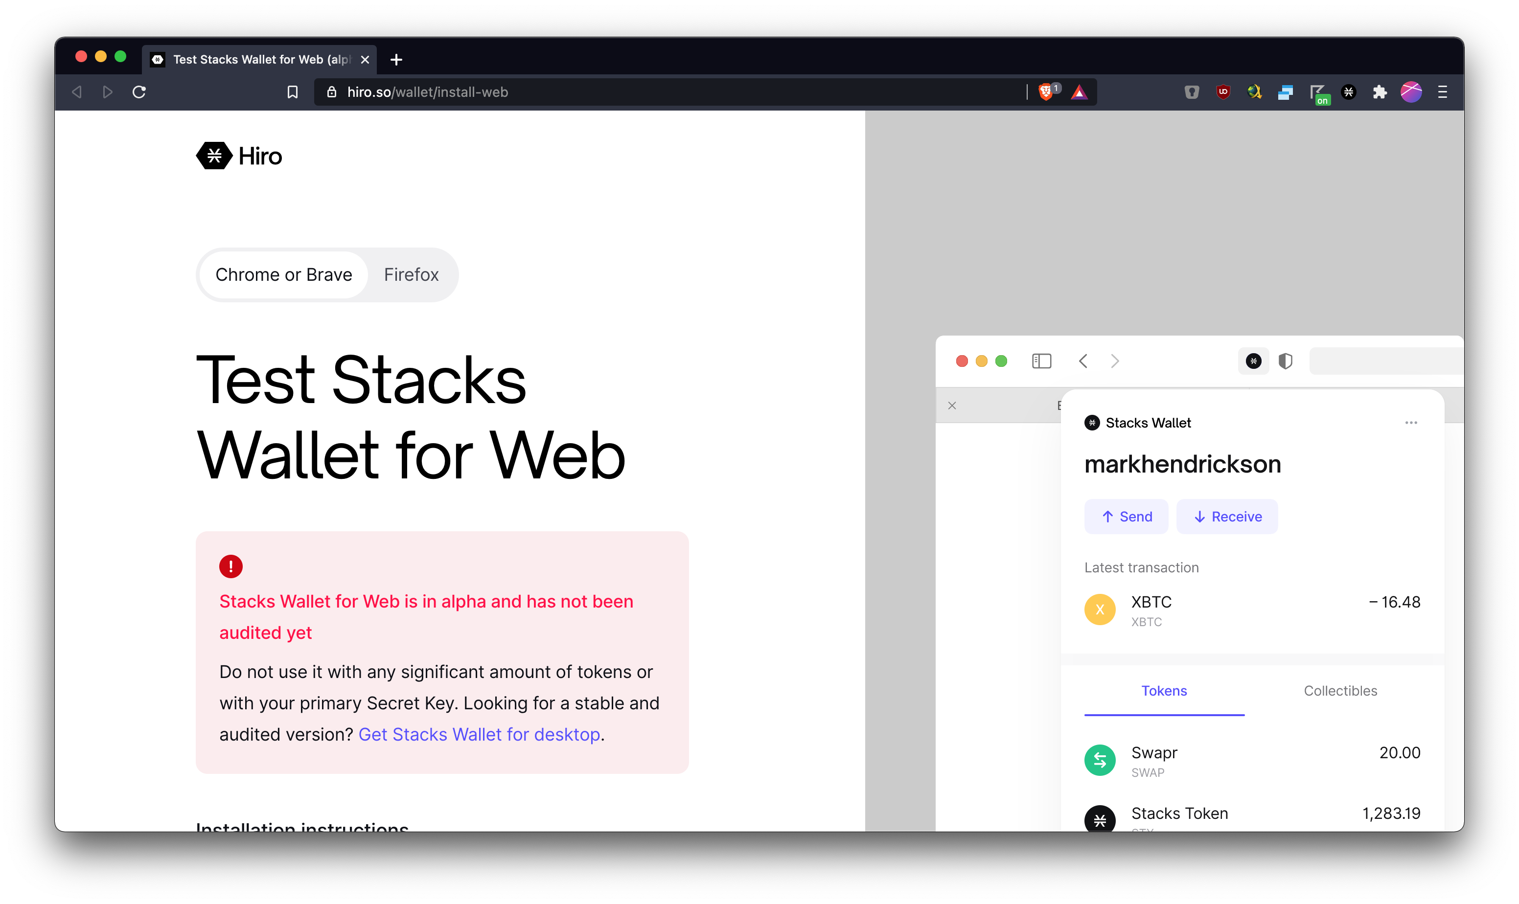This screenshot has height=904, width=1519.
Task: Open the Brave hamburger main menu
Action: point(1442,92)
